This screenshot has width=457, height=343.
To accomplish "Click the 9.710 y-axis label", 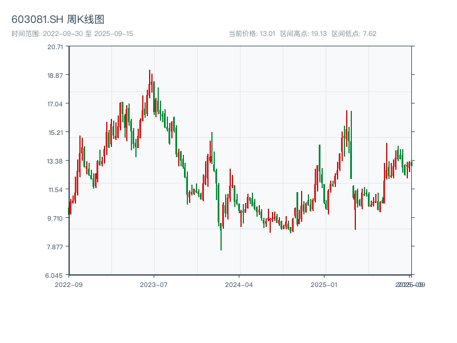I will [x=55, y=218].
